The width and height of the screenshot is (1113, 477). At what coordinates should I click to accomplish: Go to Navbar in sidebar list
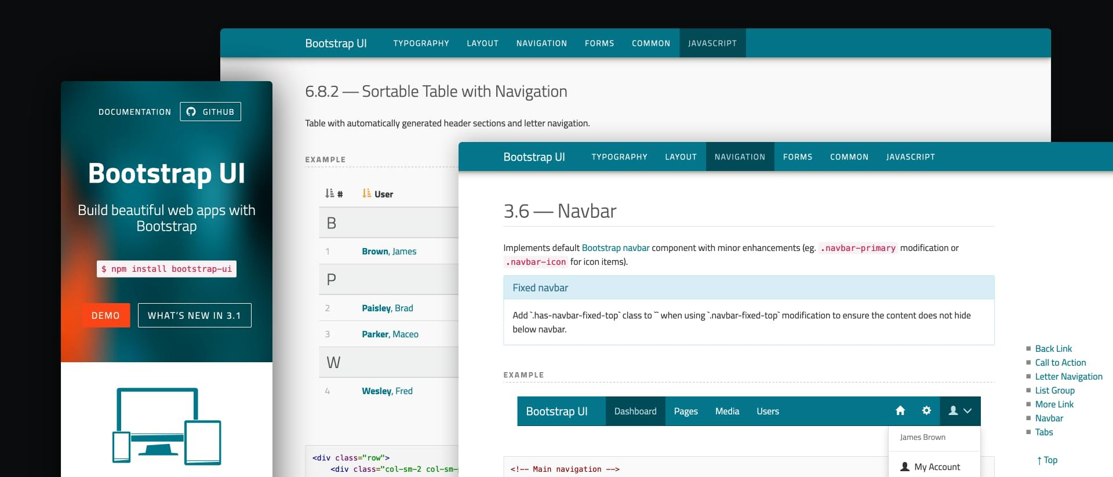point(1049,418)
